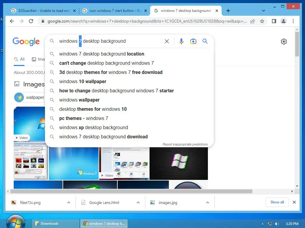Click Show all downloads button
Viewport: 305px width, 228px height.
[x=277, y=202]
